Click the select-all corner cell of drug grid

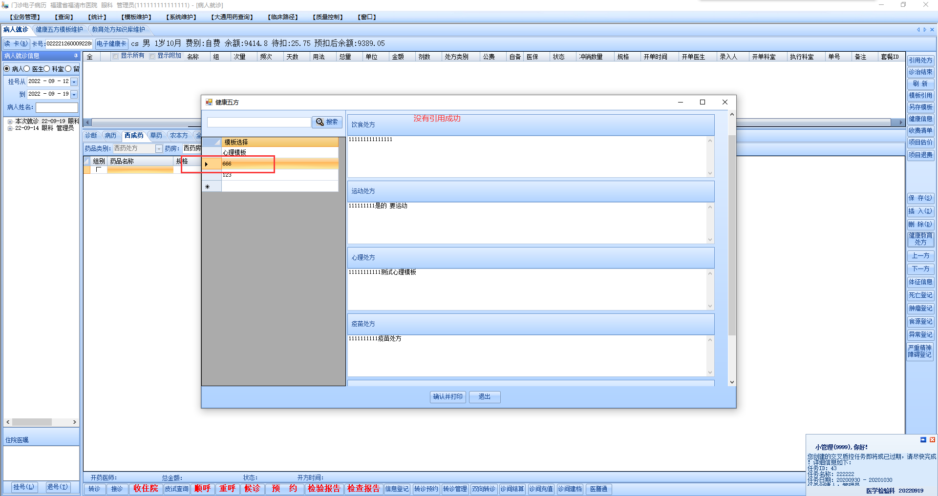(87, 161)
